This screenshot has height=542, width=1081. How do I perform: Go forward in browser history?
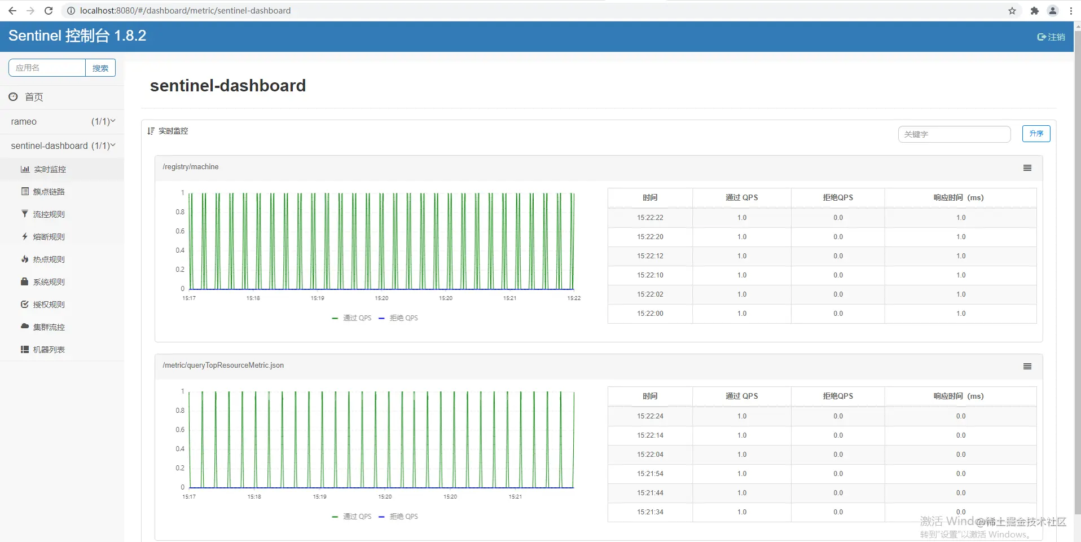[30, 11]
